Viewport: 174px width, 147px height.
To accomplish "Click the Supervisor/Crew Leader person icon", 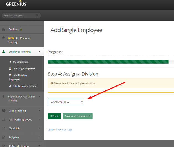I will (x=4, y=96).
